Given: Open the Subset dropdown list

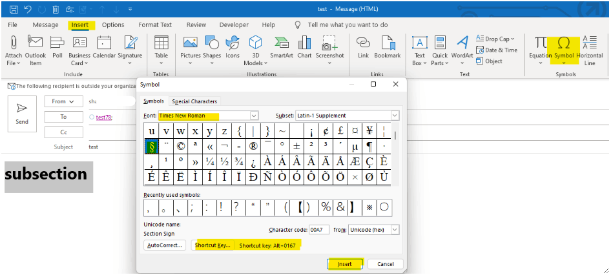Looking at the screenshot, I should click(x=395, y=116).
